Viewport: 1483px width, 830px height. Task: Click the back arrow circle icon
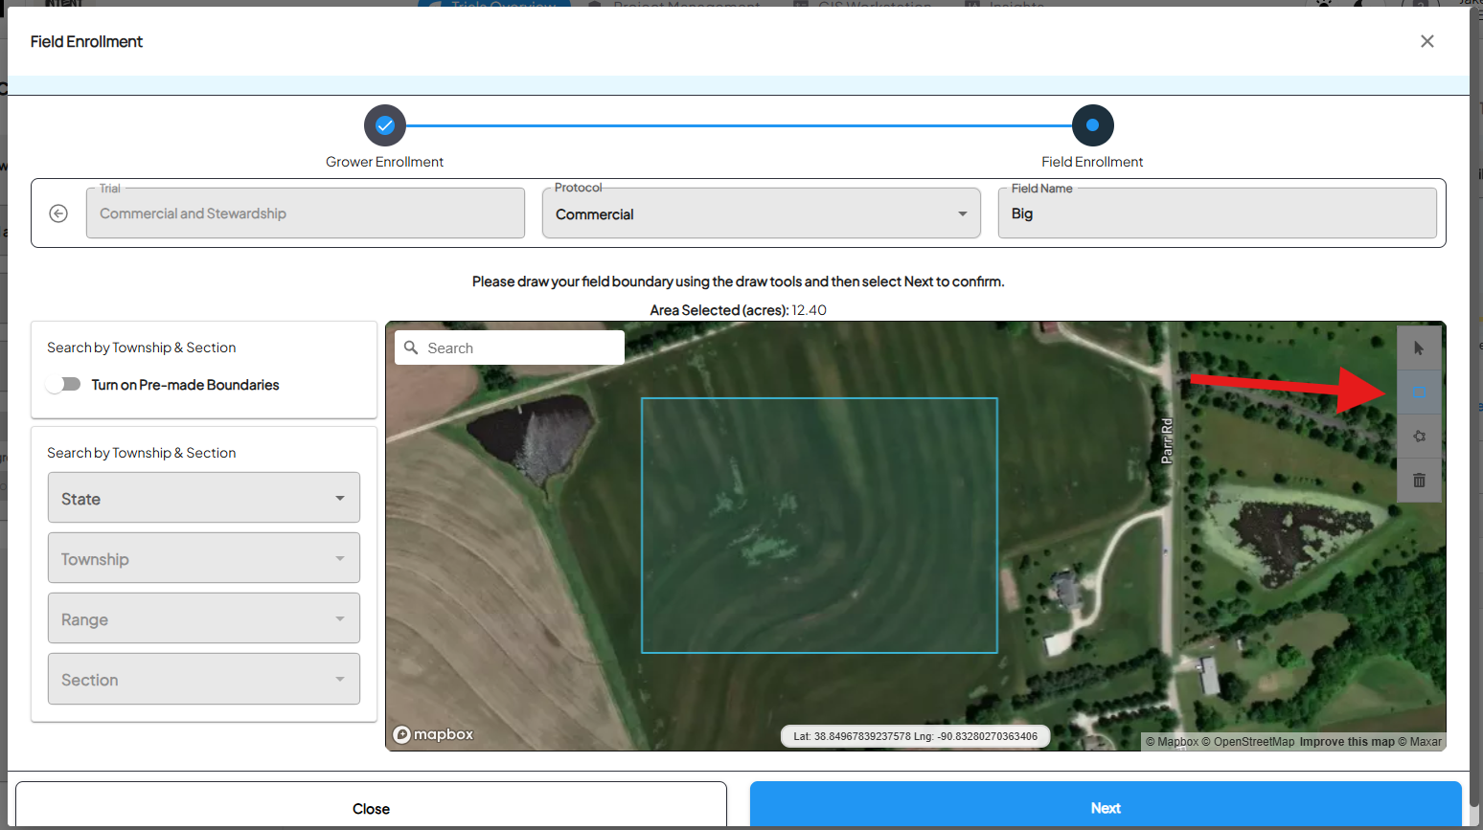58,213
